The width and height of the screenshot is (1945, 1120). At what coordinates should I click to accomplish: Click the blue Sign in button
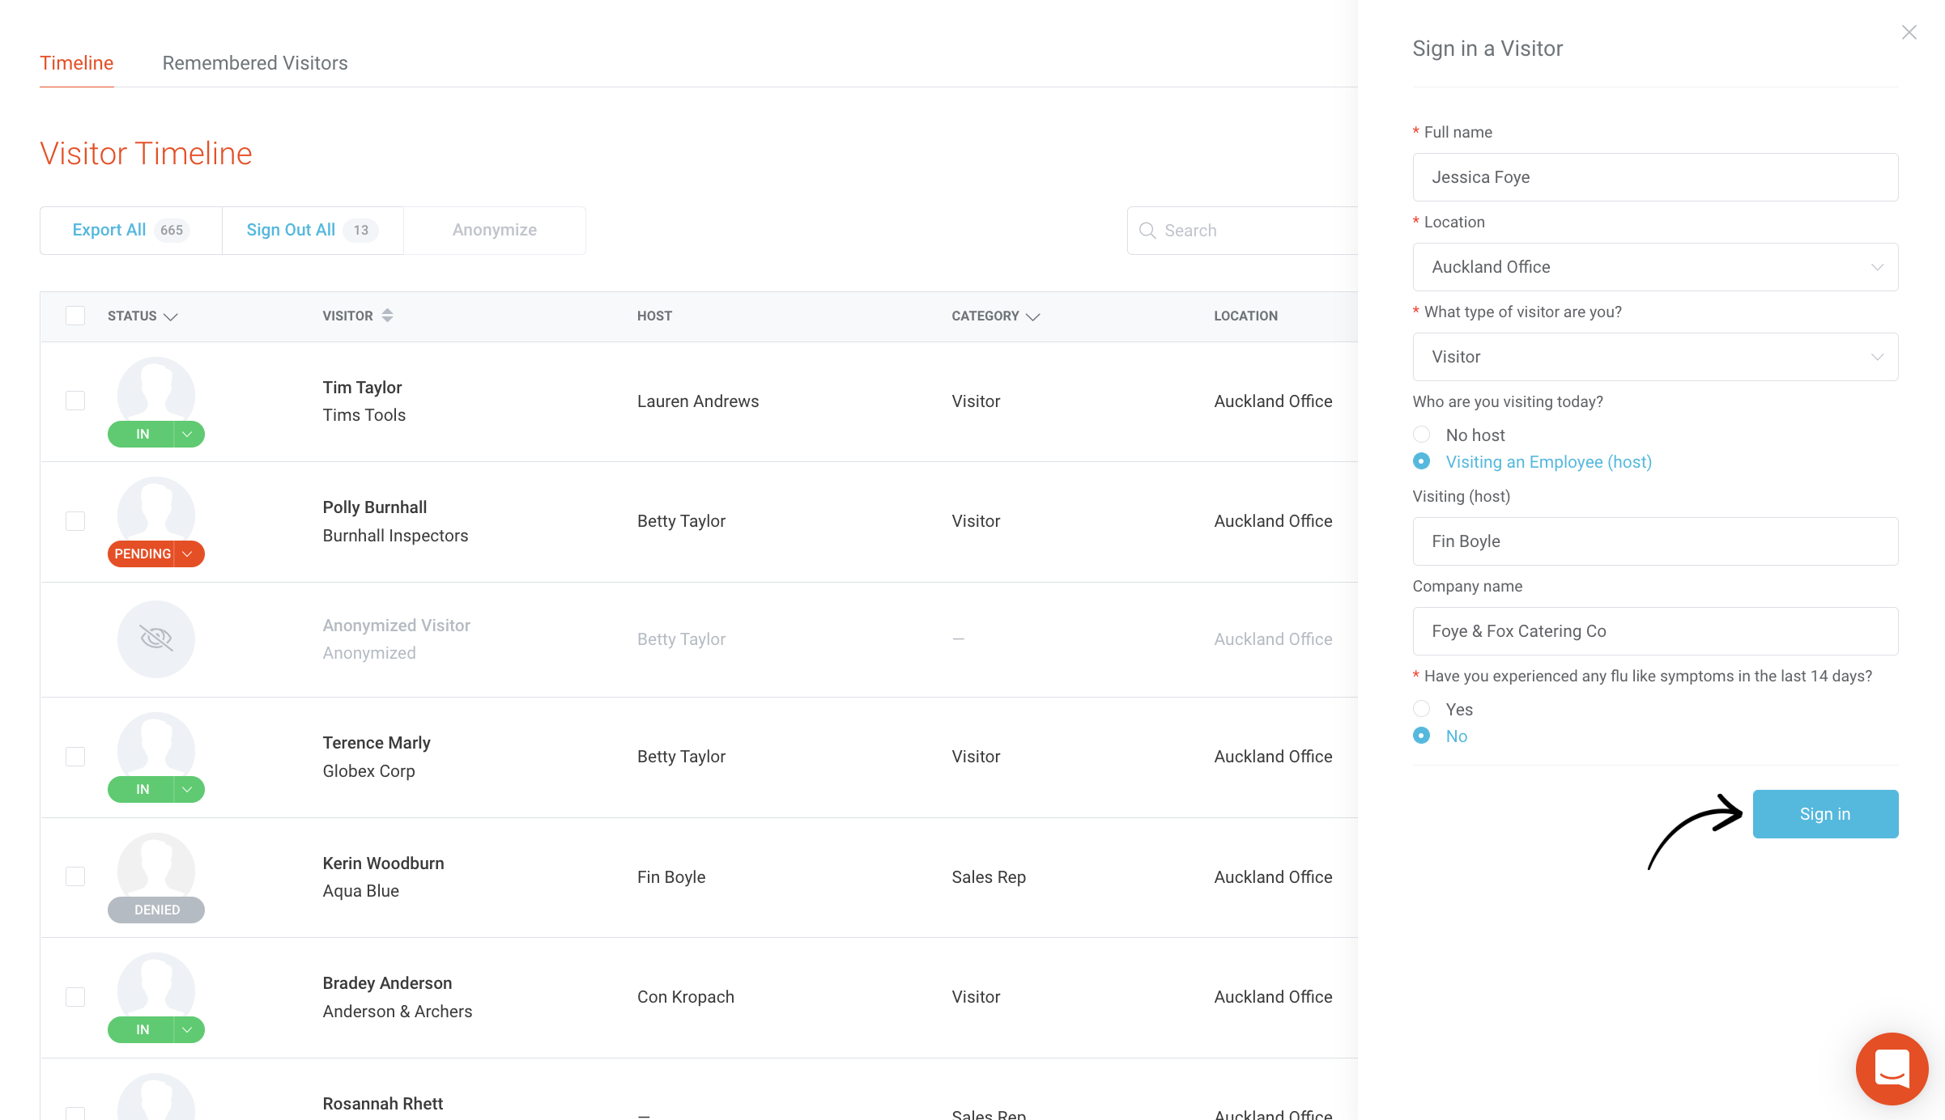[1825, 814]
